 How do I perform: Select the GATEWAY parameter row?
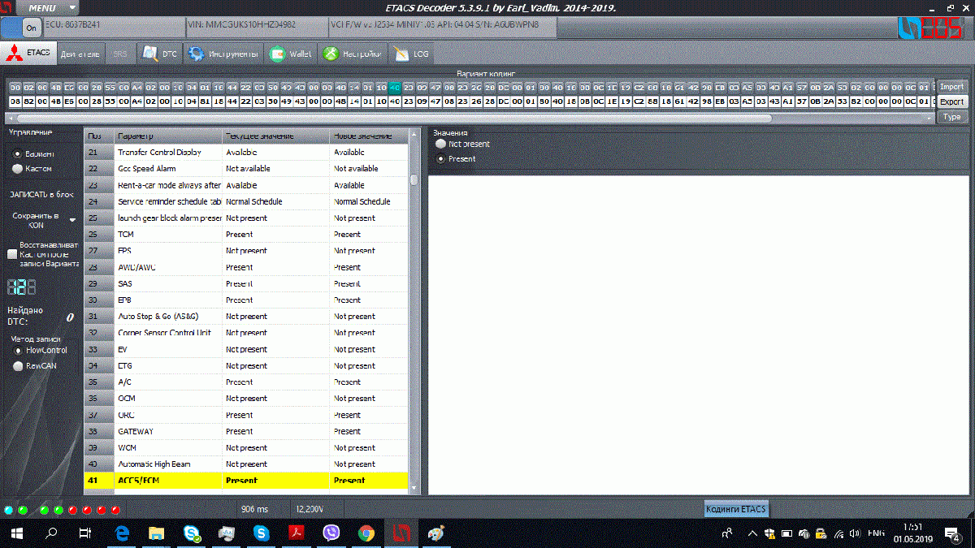click(246, 431)
